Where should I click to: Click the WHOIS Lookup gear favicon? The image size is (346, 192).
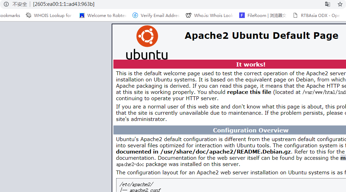(x=28, y=15)
